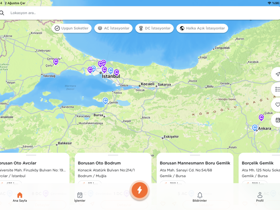Viewport: 280px width, 210px height.
Task: Select the easternmost purple pin in İstanbul
Action: tap(117, 72)
